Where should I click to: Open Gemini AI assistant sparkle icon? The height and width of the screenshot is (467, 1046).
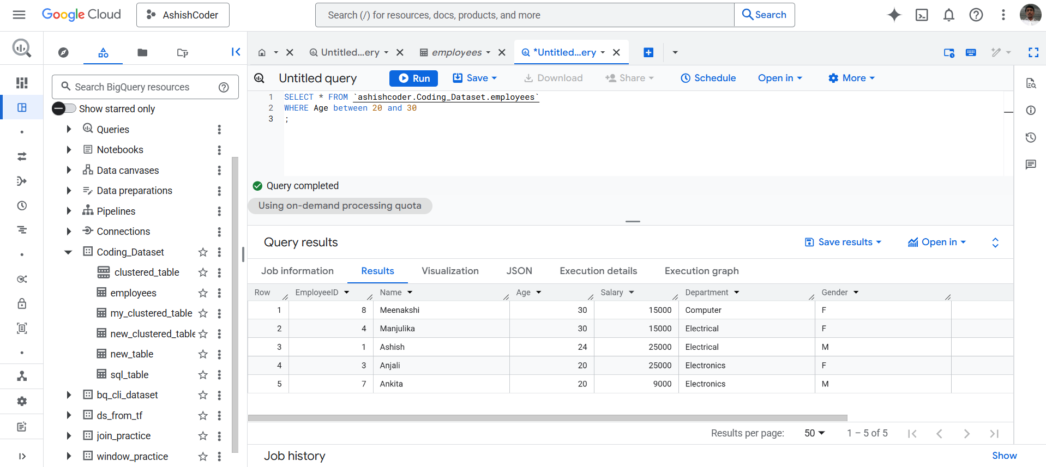pos(894,15)
